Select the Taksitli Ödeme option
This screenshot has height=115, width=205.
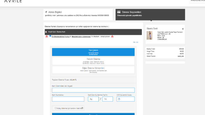click(93, 61)
